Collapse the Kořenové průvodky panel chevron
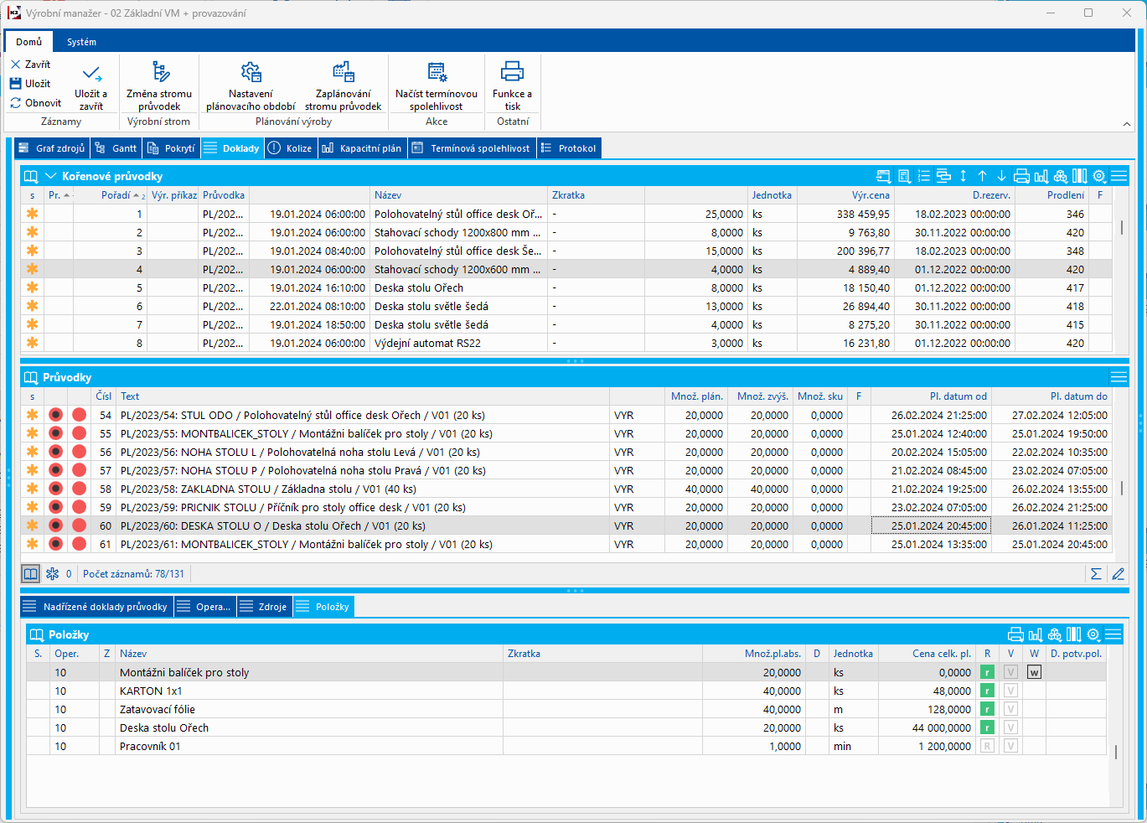 pyautogui.click(x=50, y=176)
